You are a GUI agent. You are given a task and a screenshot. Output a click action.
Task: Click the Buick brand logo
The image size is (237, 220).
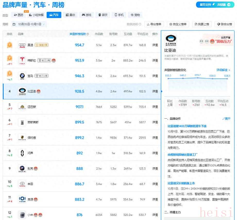[22, 169]
